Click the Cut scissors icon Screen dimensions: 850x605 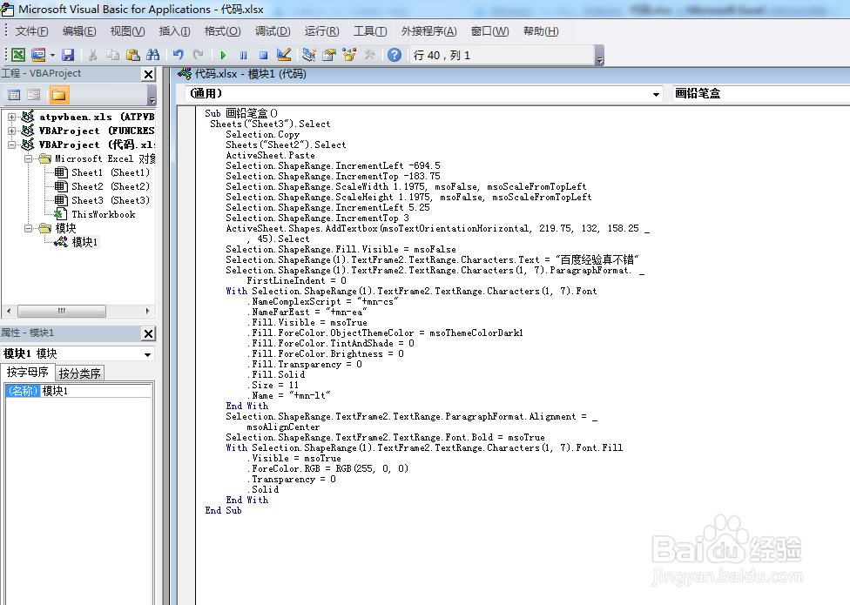pos(92,55)
